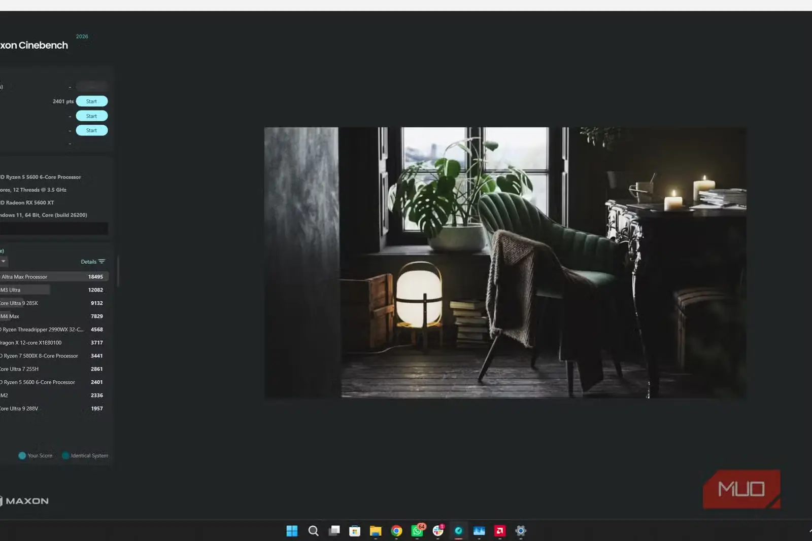Click the Your Score legend entry
Screen dimensions: 812x541
36,456
